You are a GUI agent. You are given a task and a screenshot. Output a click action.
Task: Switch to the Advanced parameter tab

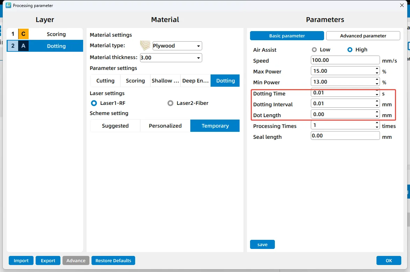363,36
